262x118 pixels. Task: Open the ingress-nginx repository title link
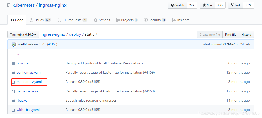52,5
